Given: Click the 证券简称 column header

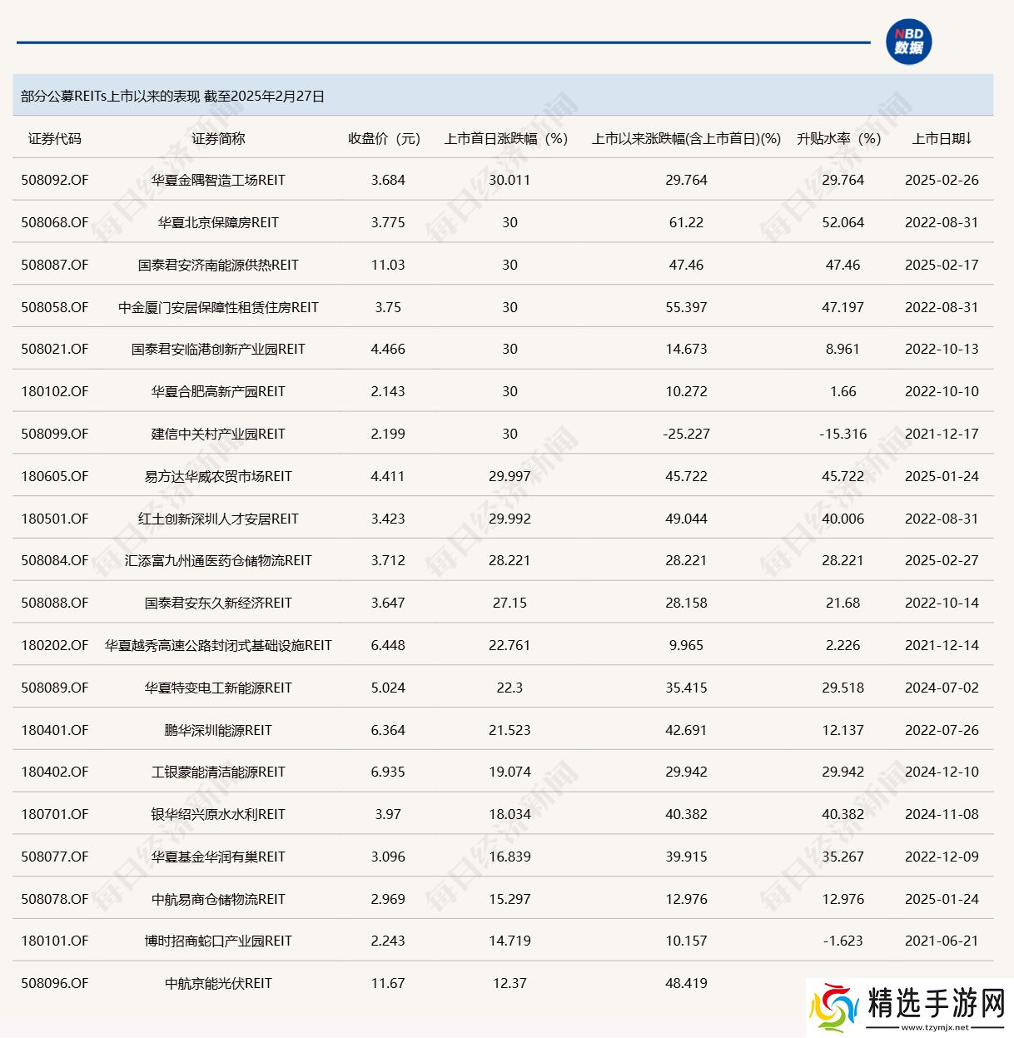Looking at the screenshot, I should tap(218, 139).
